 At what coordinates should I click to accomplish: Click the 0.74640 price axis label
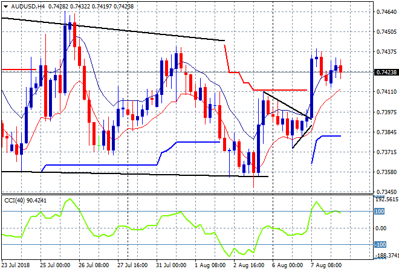[386, 11]
